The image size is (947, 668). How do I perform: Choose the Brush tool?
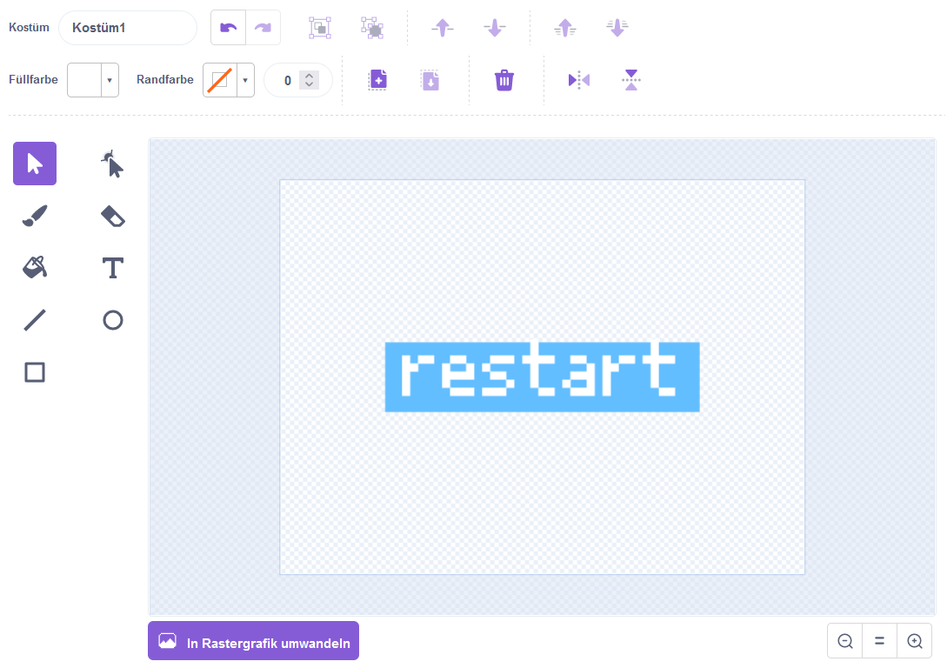(35, 216)
